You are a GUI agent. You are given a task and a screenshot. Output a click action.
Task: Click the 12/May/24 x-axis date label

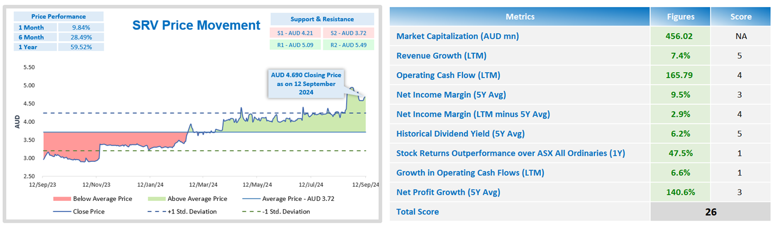point(257,185)
